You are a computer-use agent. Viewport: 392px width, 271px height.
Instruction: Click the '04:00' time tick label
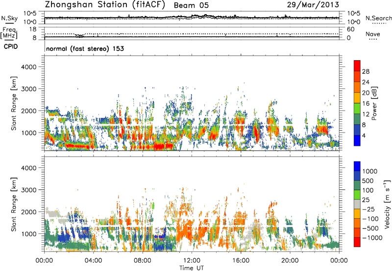[x=93, y=261]
